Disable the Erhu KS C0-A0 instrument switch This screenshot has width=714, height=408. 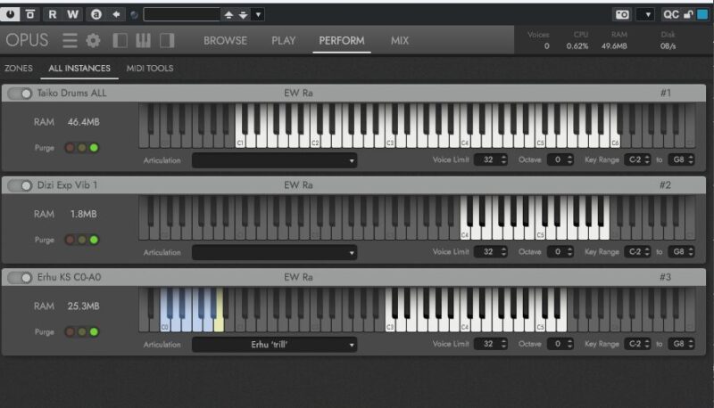point(20,278)
